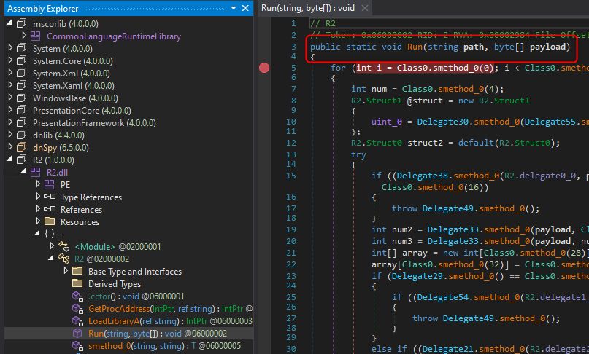Viewport: 589px width, 354px height.
Task: Expand the System.Core assembly node
Action: coord(10,60)
